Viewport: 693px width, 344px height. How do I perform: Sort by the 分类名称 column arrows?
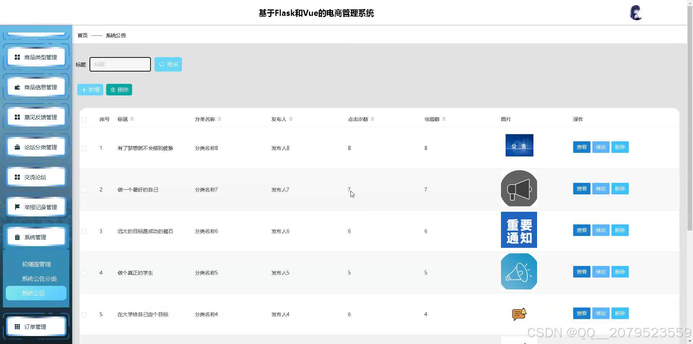point(219,119)
